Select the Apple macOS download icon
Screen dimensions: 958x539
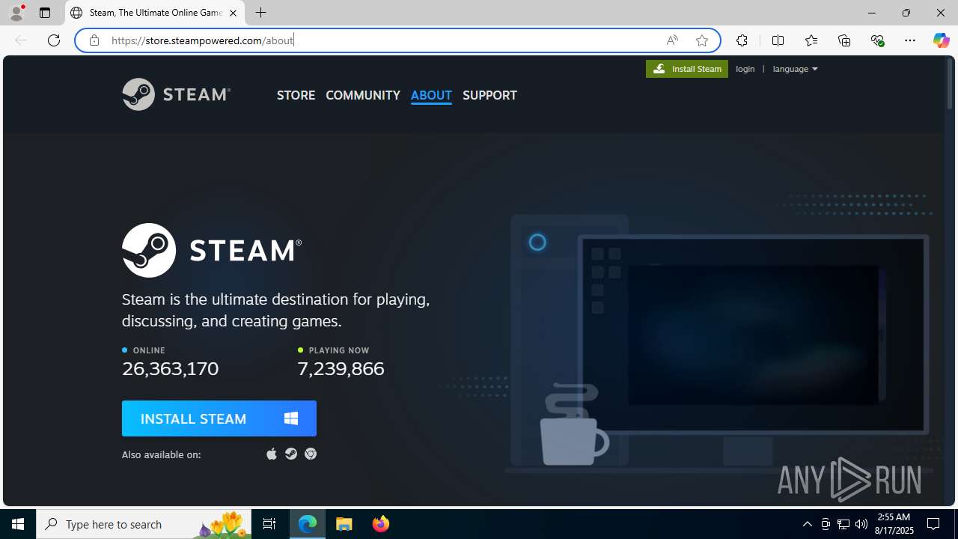pyautogui.click(x=272, y=454)
